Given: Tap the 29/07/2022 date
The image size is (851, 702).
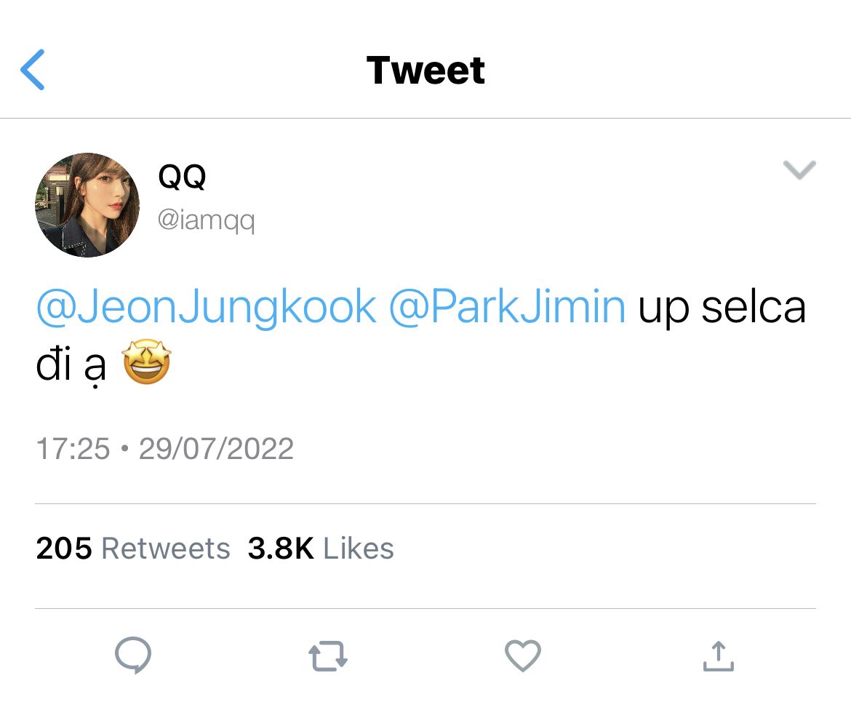Looking at the screenshot, I should 216,449.
